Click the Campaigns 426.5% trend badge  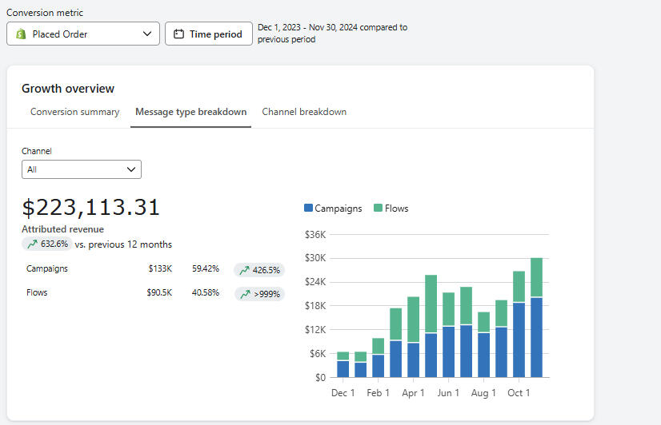258,270
